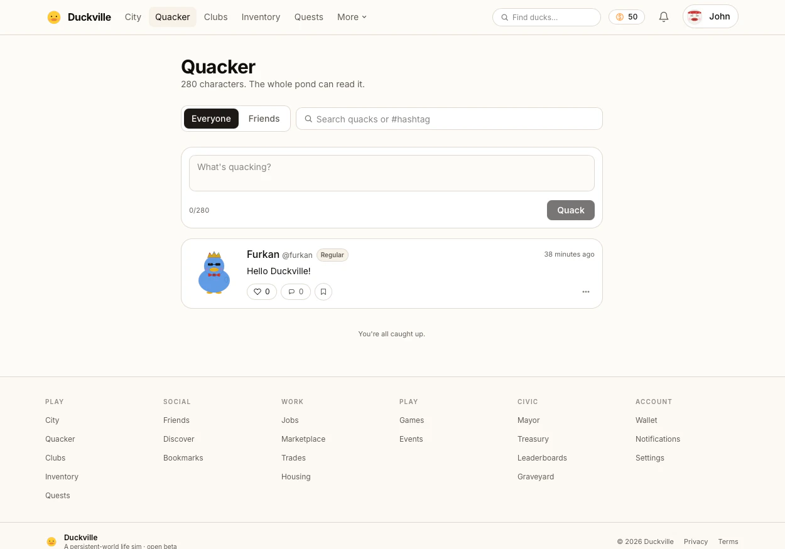The image size is (785, 549).
Task: Open the search magnifier in Find ducks field
Action: (505, 18)
